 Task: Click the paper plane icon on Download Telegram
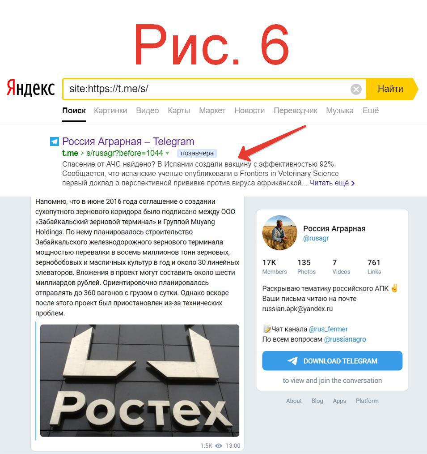(292, 361)
